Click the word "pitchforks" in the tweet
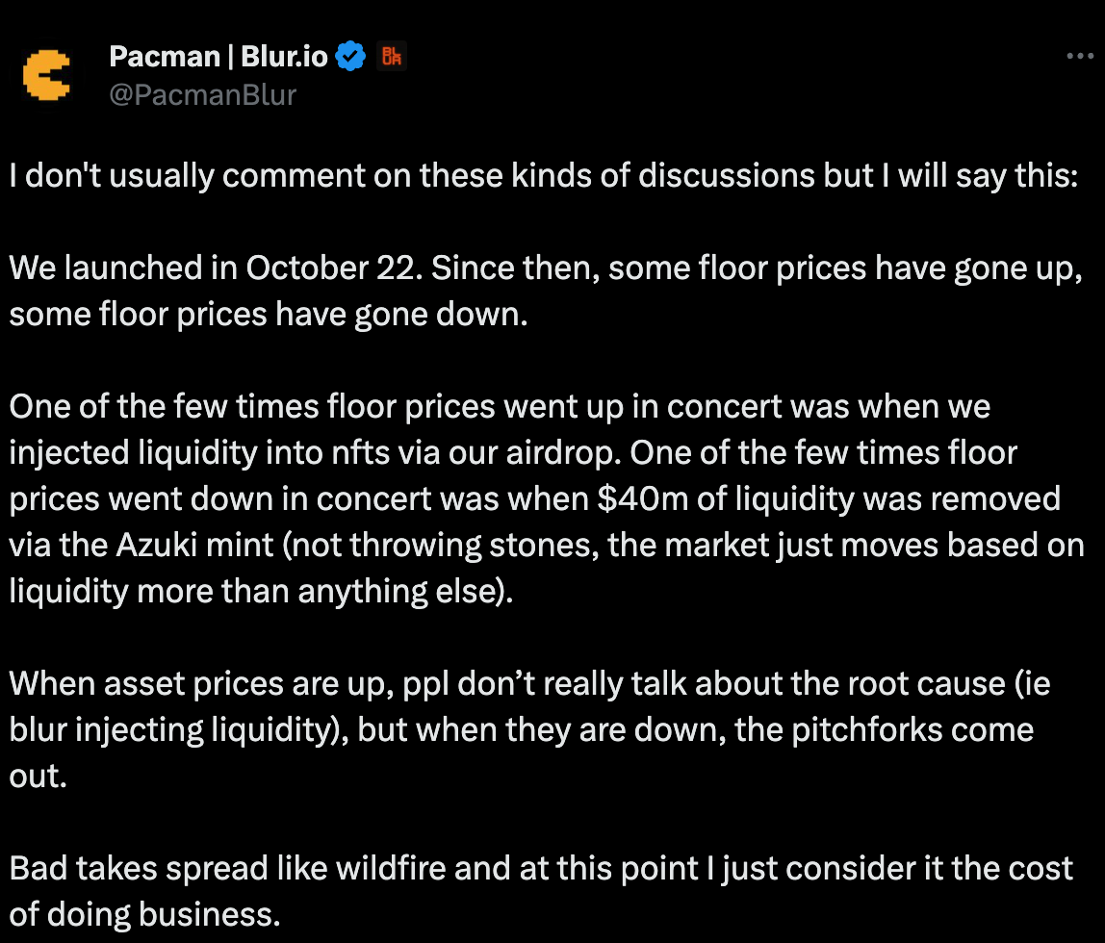1105x943 pixels. pyautogui.click(x=875, y=729)
